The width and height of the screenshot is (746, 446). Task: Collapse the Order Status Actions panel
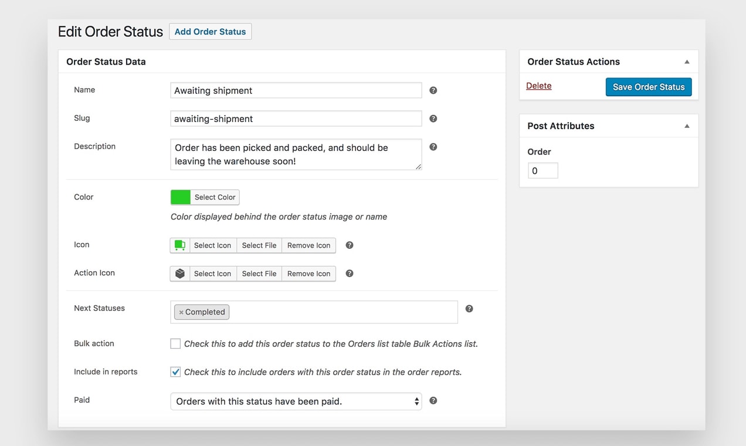pyautogui.click(x=687, y=62)
